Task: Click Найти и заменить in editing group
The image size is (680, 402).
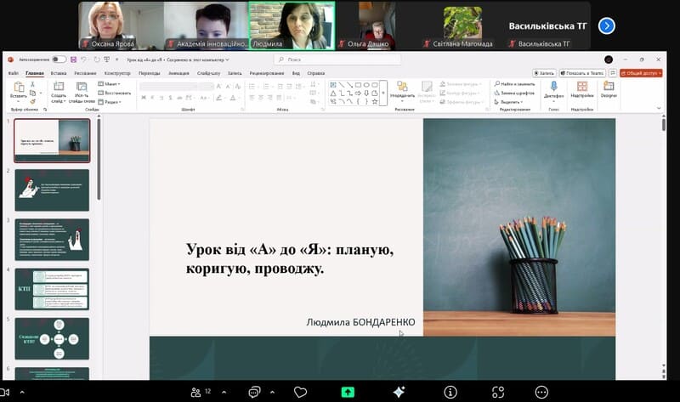Action: pyautogui.click(x=514, y=84)
